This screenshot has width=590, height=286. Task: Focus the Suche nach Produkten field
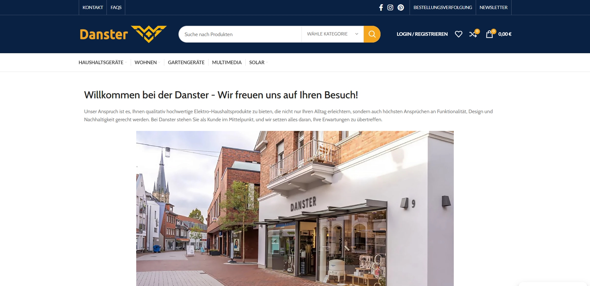[240, 34]
